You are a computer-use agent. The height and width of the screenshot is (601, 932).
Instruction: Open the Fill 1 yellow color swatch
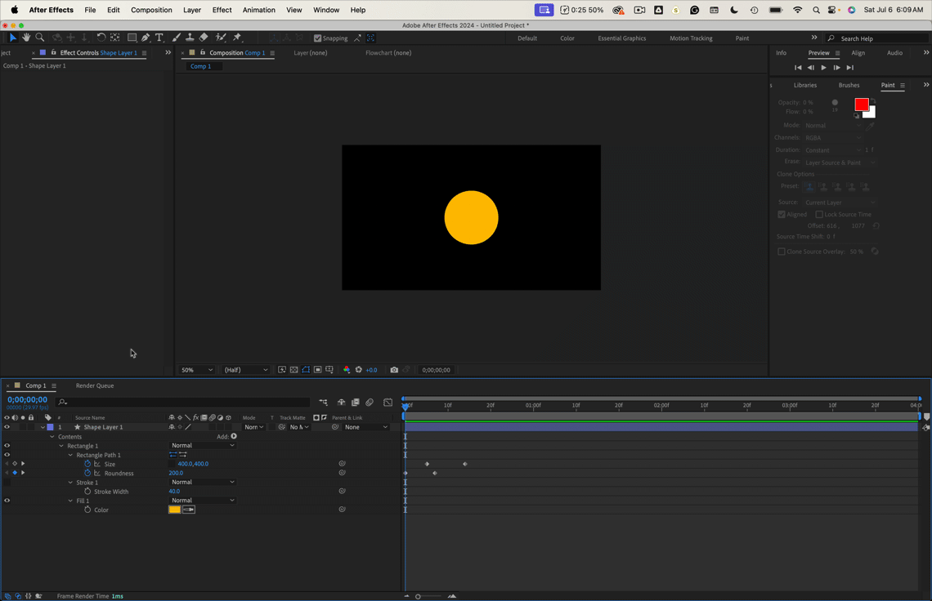tap(174, 509)
